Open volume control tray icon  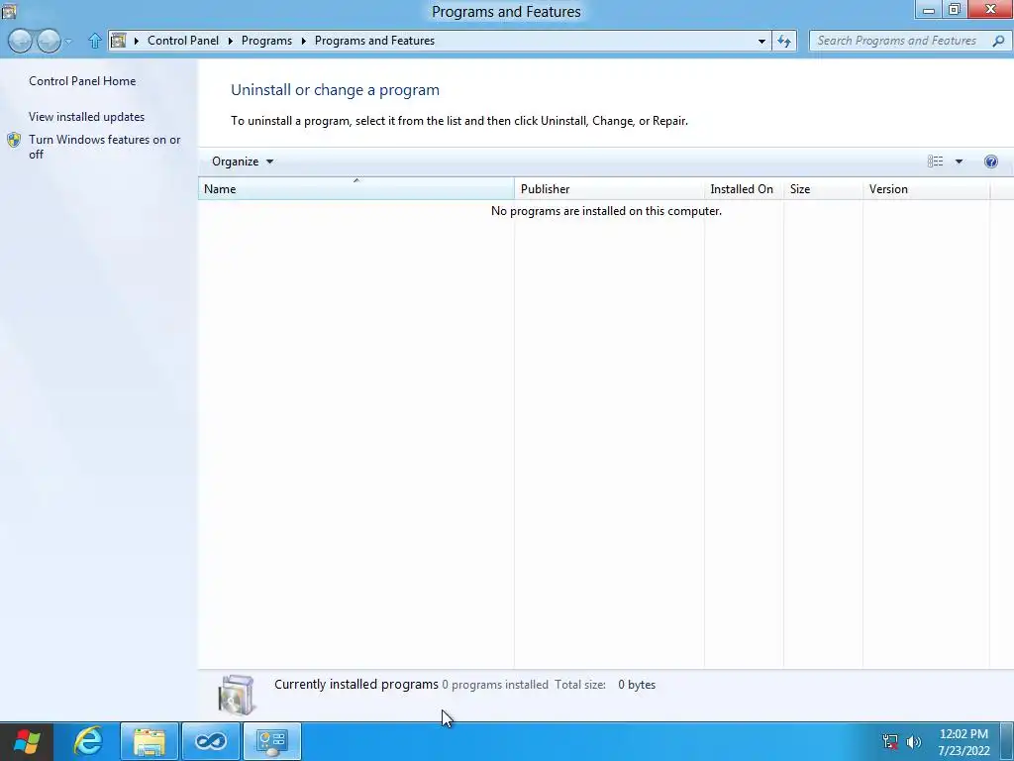[914, 741]
